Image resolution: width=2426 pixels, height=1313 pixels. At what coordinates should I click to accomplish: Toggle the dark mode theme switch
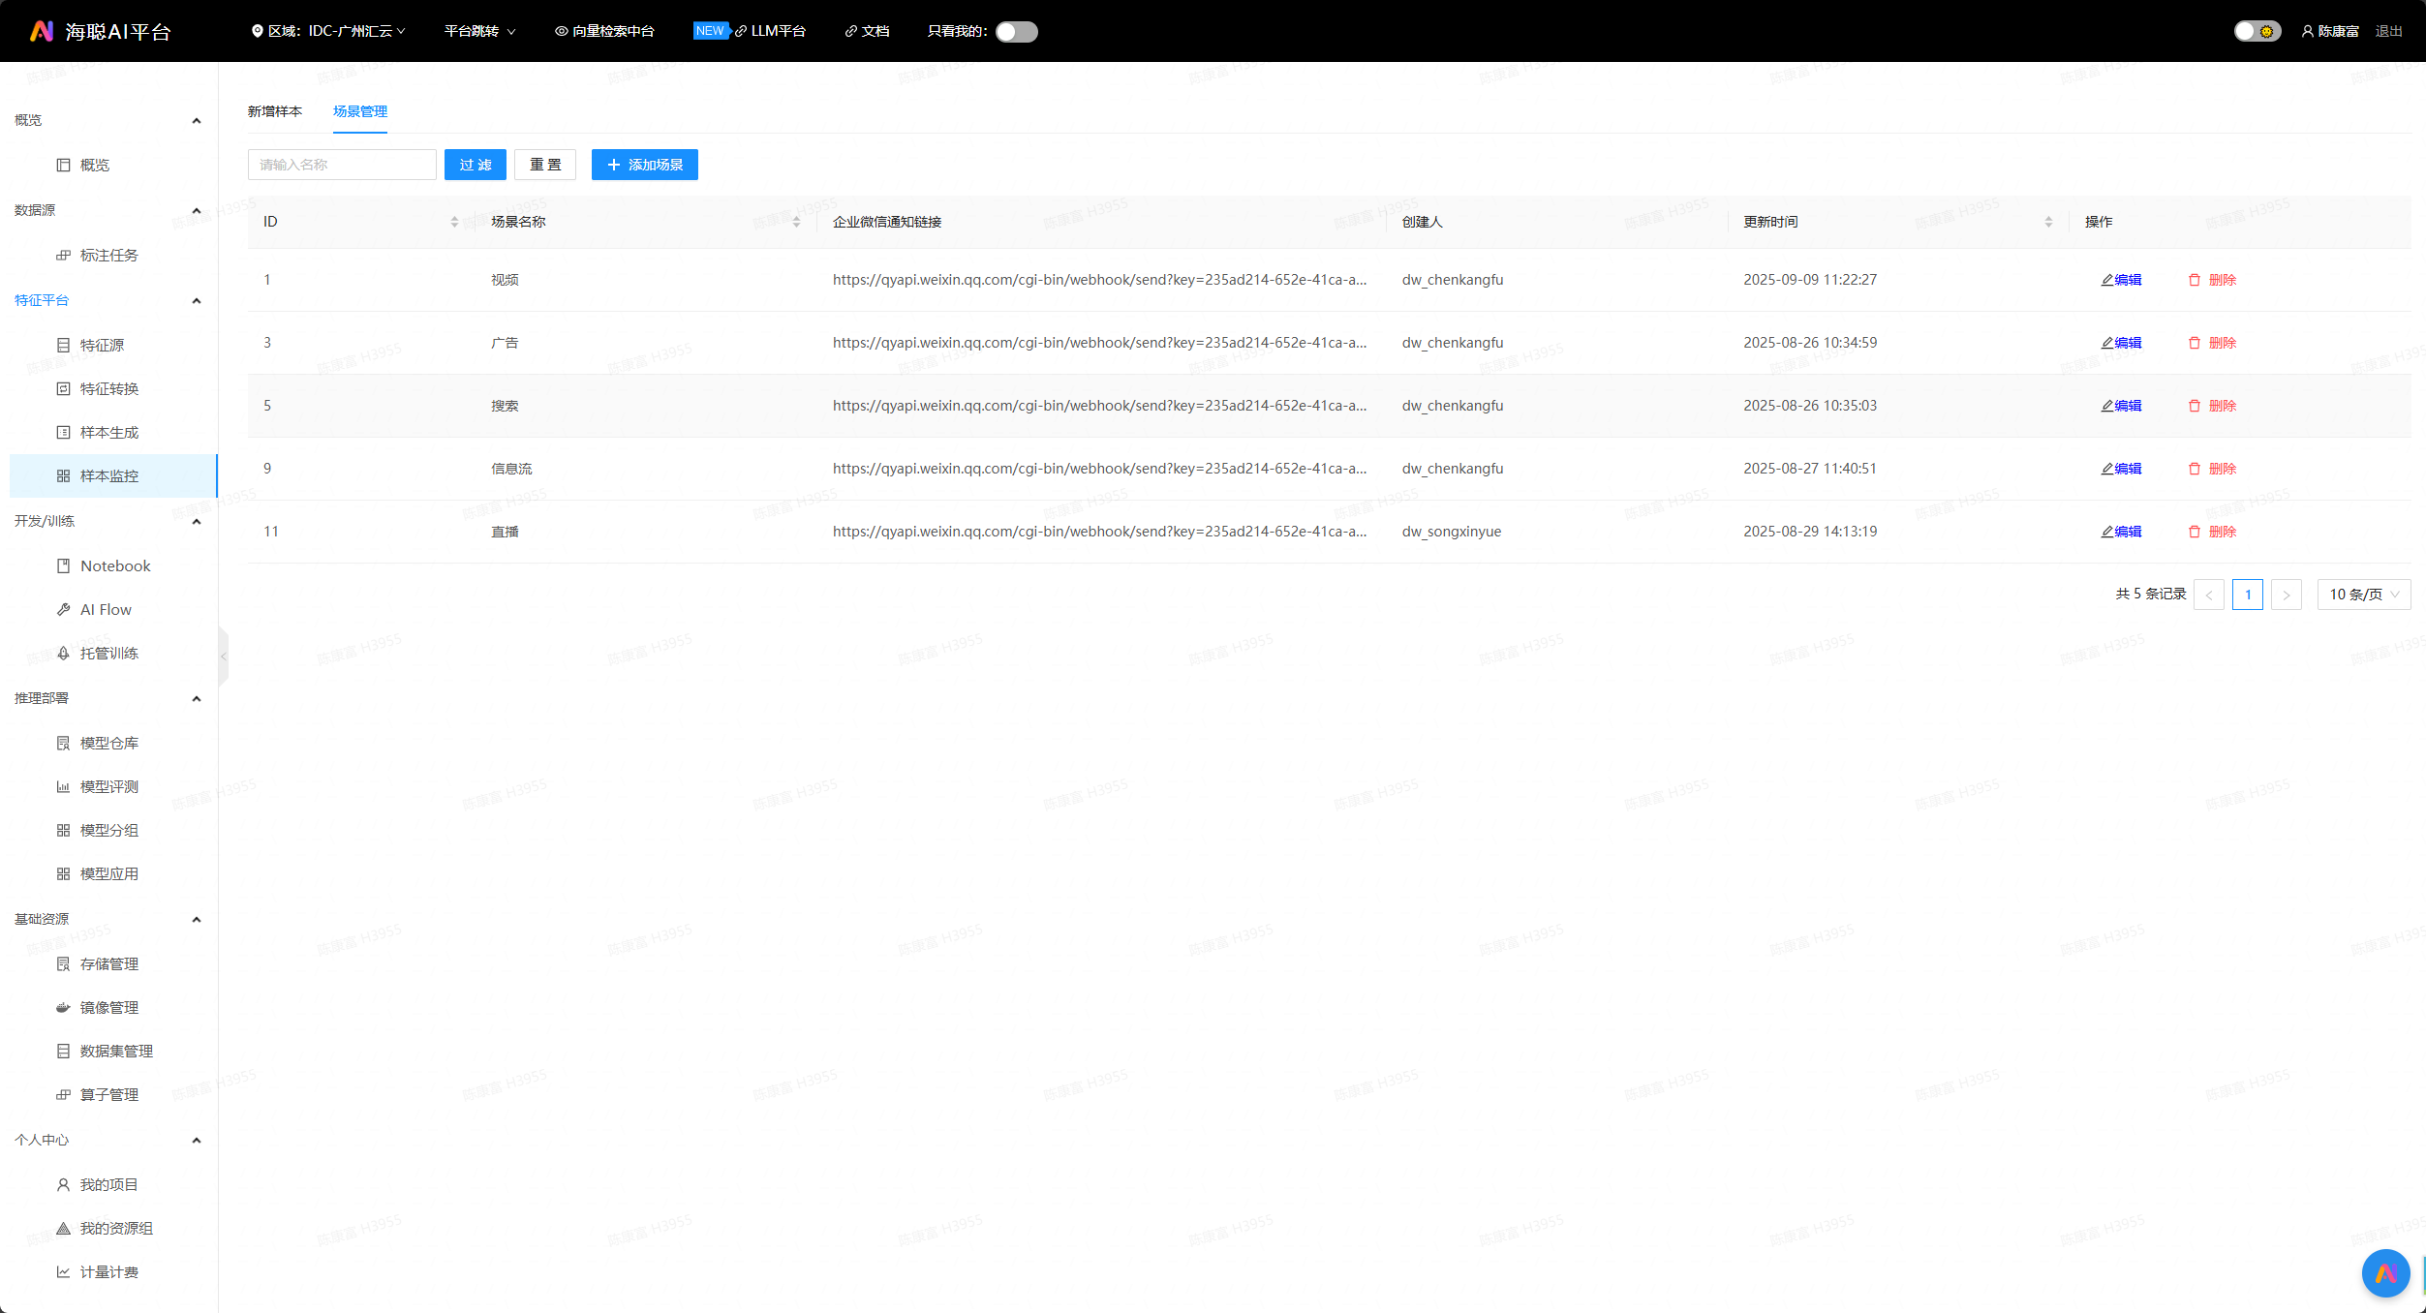(x=2257, y=31)
